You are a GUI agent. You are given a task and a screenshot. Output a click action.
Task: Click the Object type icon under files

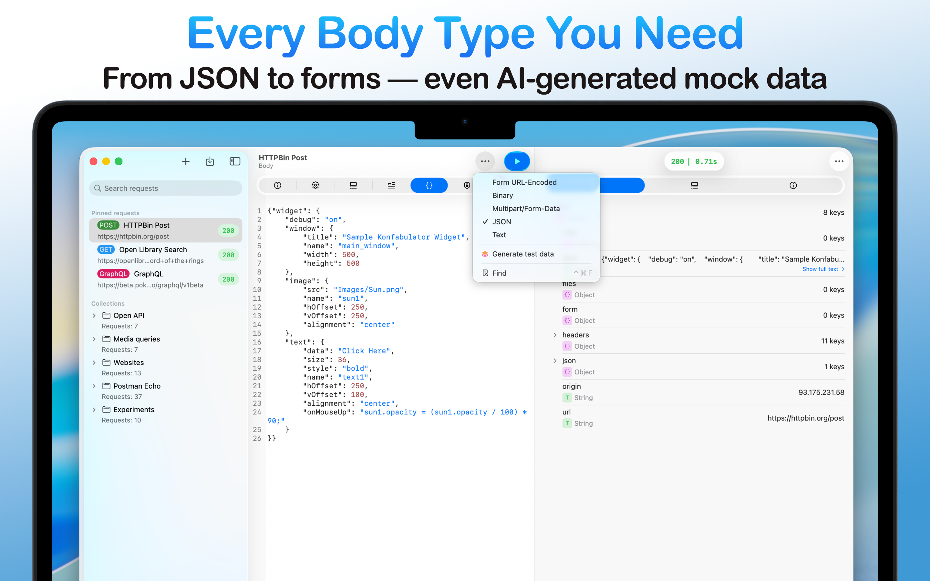tap(567, 295)
